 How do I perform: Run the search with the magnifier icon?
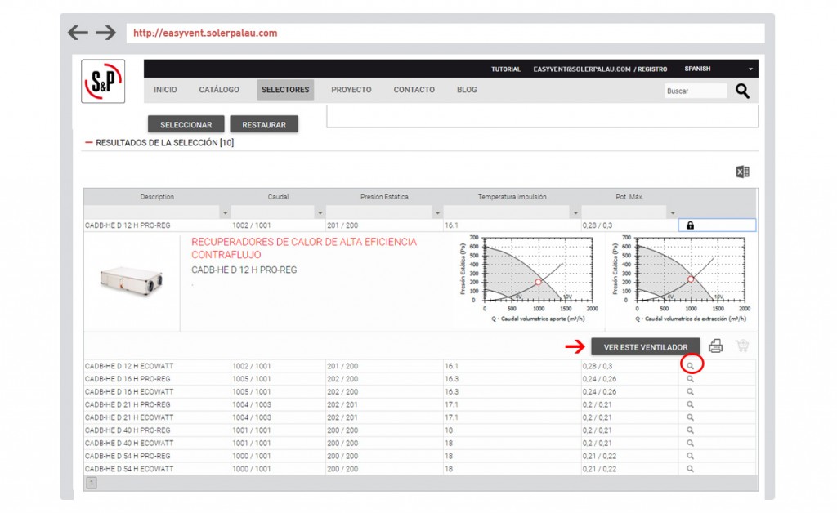click(x=742, y=91)
